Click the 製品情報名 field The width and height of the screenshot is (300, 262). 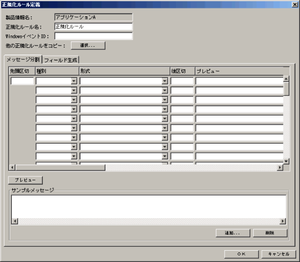point(94,17)
